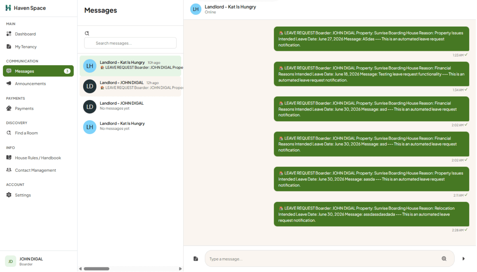Click leave request message sent 2:11 AM
The height and width of the screenshot is (272, 477).
click(371, 179)
